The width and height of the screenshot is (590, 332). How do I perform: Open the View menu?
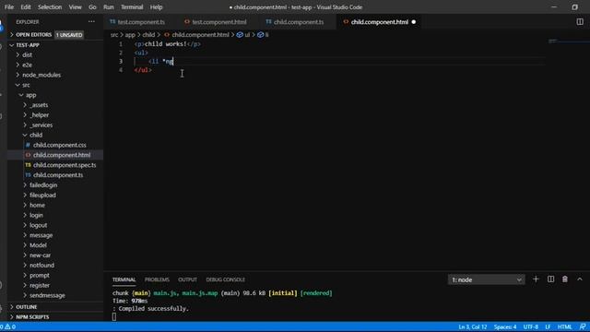(x=75, y=7)
